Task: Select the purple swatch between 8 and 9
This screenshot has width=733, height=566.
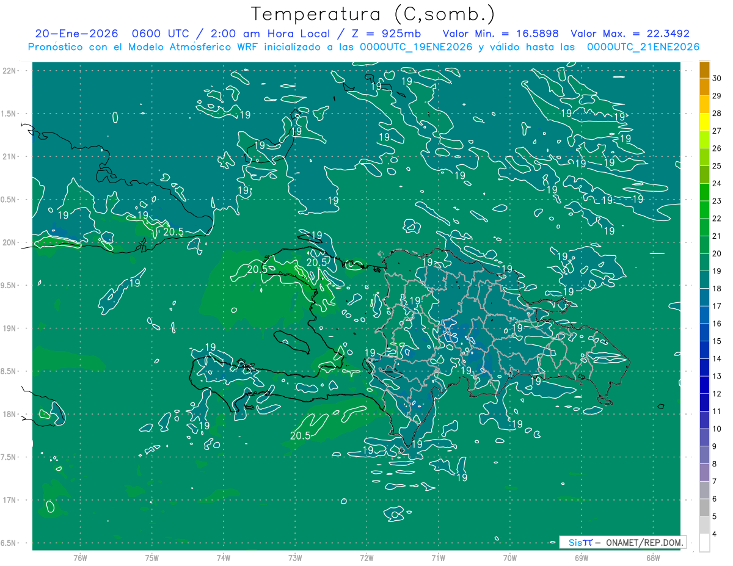Action: click(704, 455)
